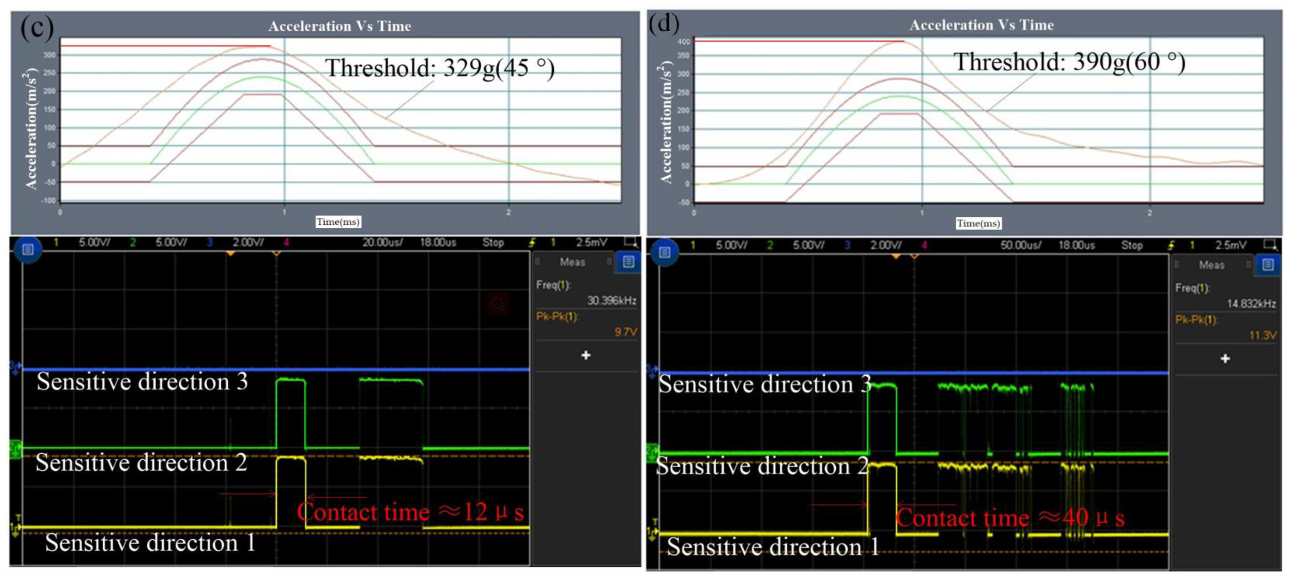1292x581 pixels.
Task: Click the Time(ms) axis label in chart (c)
Action: coord(338,222)
